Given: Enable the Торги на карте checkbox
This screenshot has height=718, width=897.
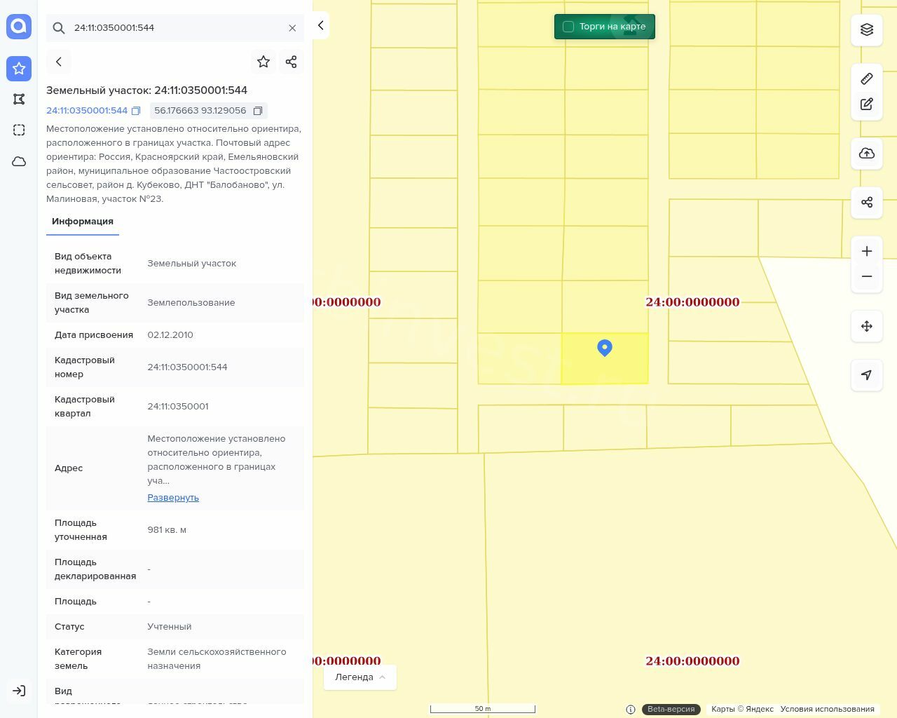Looking at the screenshot, I should 568,27.
